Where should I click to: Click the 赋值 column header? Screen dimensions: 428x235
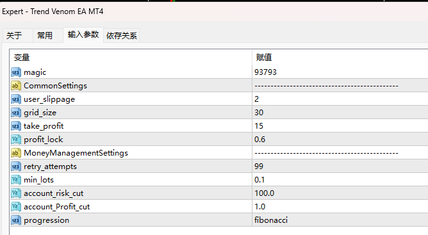[340, 58]
